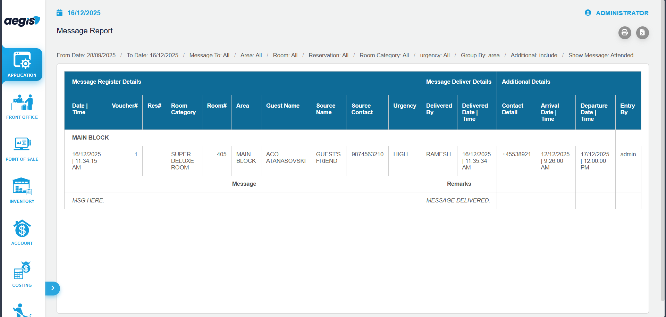The width and height of the screenshot is (666, 317).
Task: Select the MAIN BLOCK group row
Action: click(x=91, y=137)
